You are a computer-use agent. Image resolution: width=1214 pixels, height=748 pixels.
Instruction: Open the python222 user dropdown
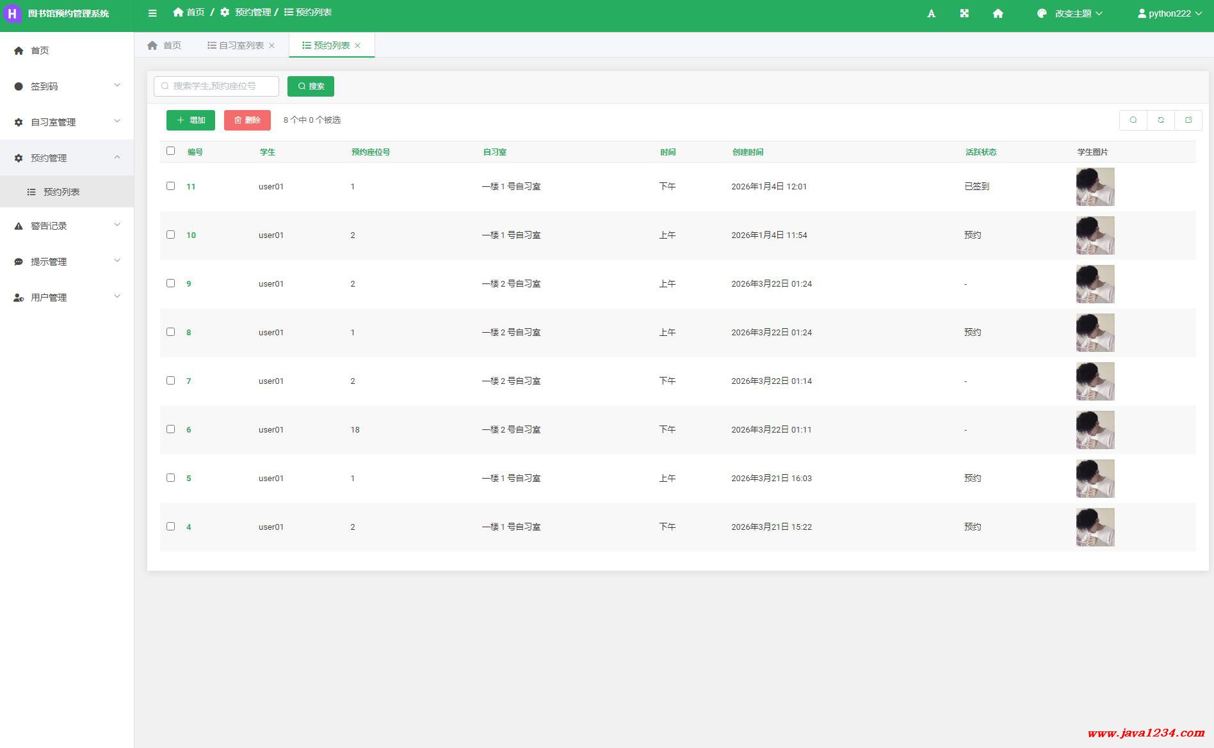[1169, 13]
